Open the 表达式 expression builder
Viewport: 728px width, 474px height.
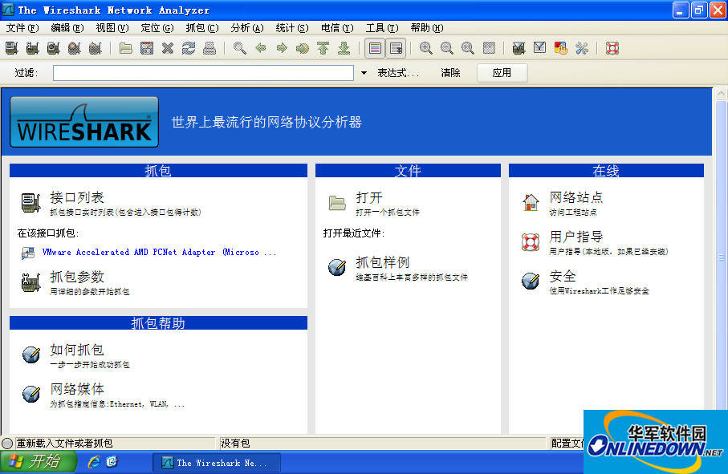click(x=397, y=72)
